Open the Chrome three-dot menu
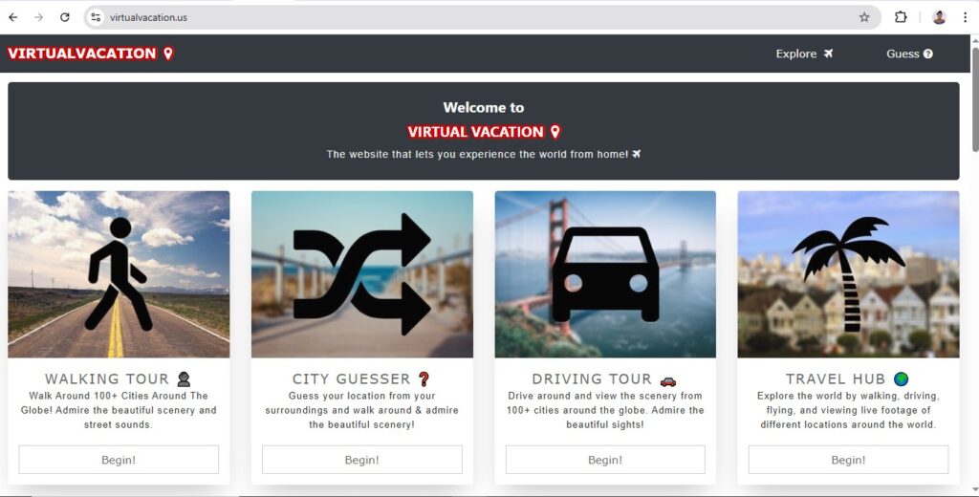This screenshot has height=497, width=979. 965,17
